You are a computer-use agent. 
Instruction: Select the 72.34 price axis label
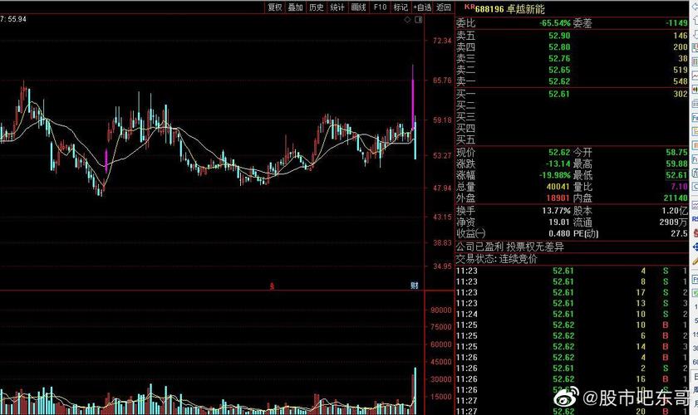coord(442,41)
